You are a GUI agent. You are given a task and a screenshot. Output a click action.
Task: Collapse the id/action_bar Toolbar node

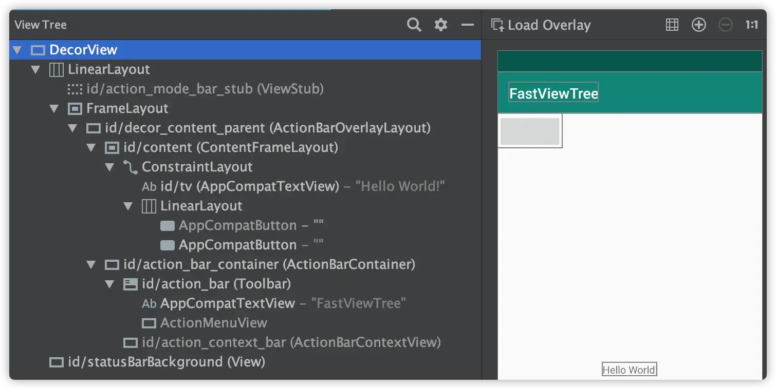click(109, 284)
